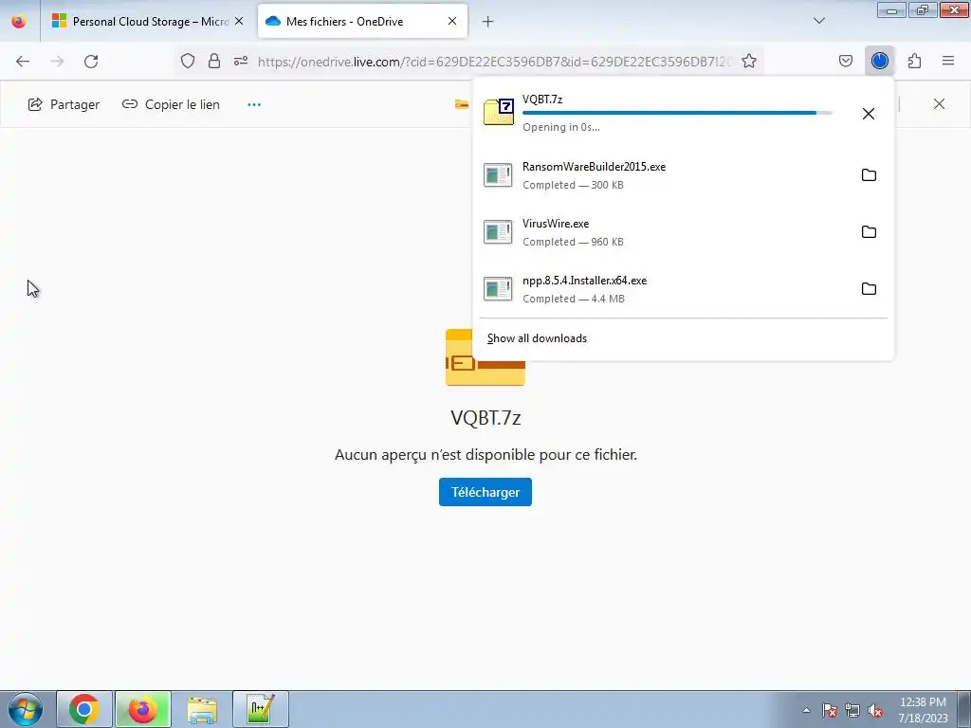Open RansomWareBuilder2015.exe download entry
Viewport: 971px width, 728px height.
pos(663,175)
